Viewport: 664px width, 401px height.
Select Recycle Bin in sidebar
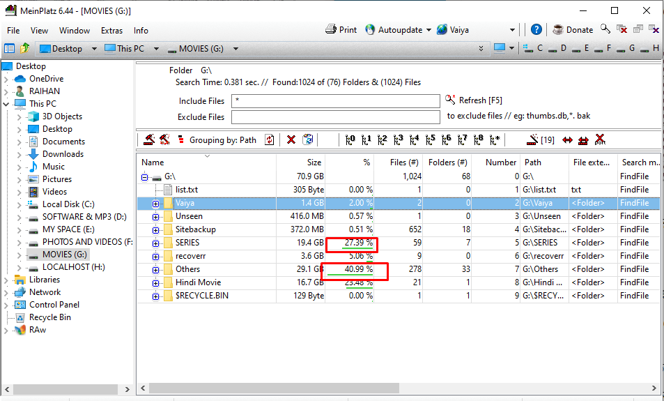tap(50, 317)
